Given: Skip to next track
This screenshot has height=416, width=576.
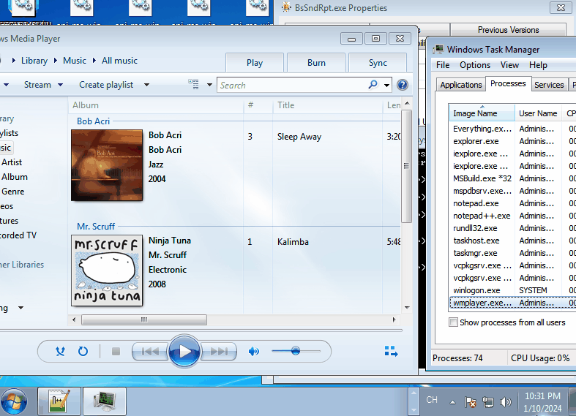Looking at the screenshot, I should [x=219, y=352].
